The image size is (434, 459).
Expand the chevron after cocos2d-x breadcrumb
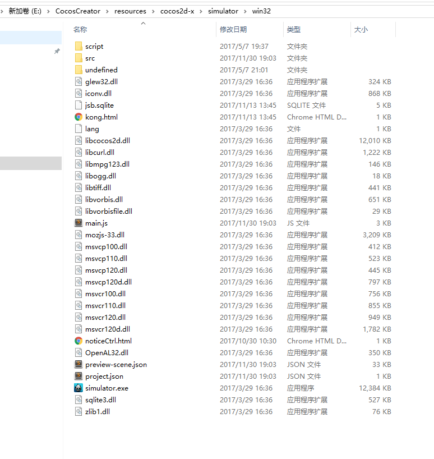tap(201, 11)
